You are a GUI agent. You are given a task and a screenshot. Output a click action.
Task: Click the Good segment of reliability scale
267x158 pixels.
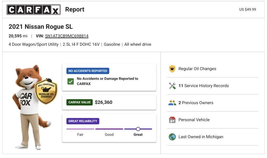(109, 129)
